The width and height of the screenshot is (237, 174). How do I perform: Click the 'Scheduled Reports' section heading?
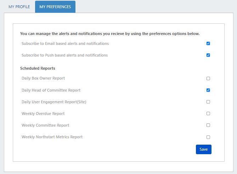(x=38, y=68)
